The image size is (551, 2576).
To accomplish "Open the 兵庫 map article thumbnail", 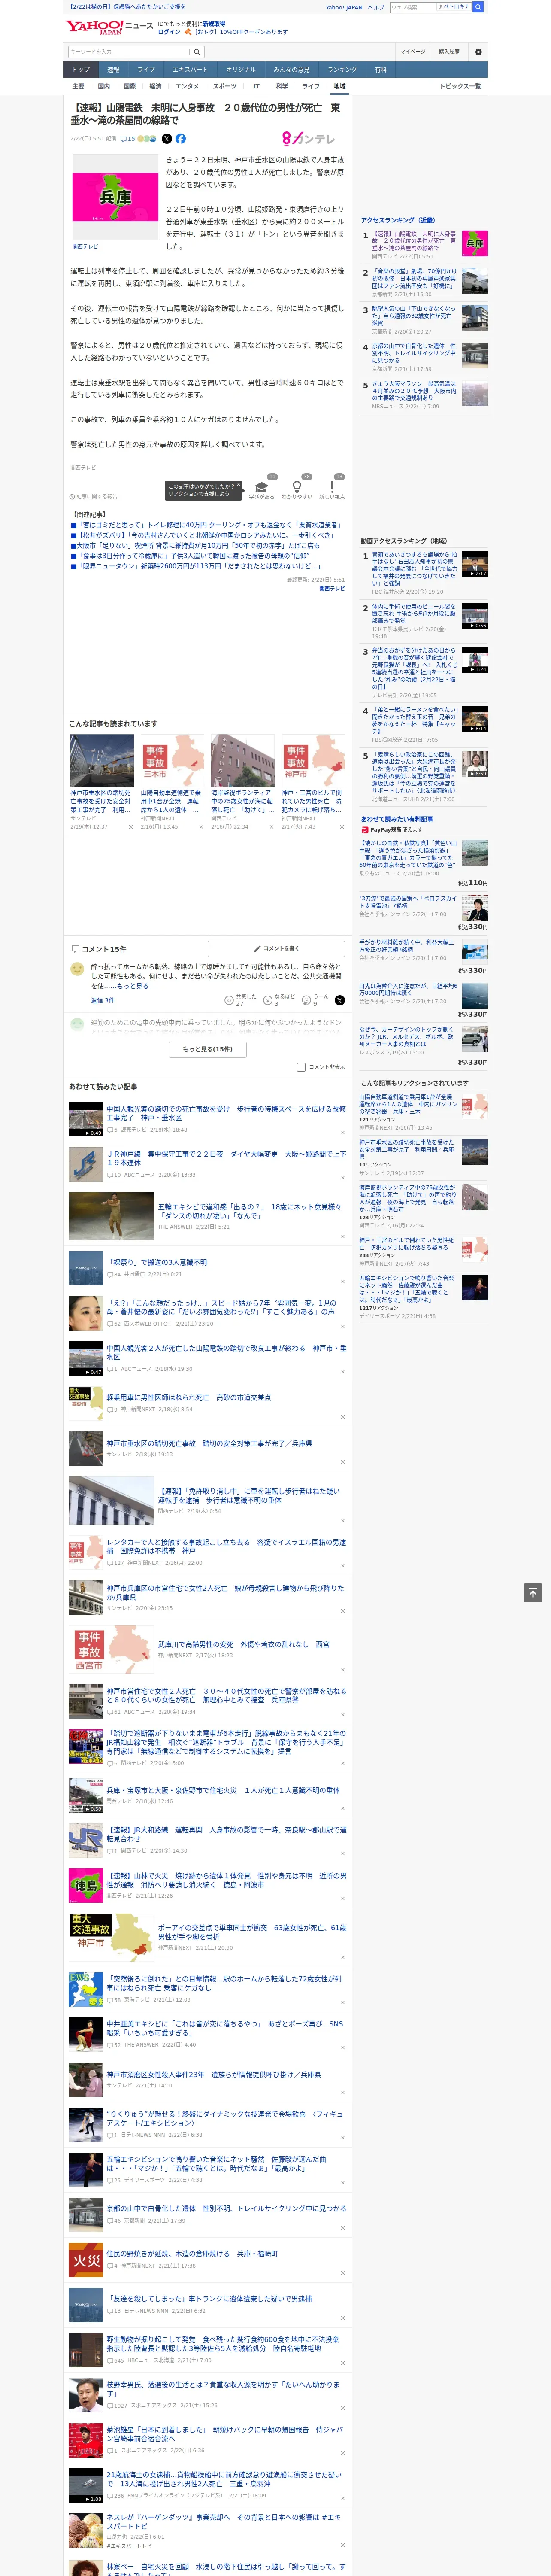I will [116, 197].
